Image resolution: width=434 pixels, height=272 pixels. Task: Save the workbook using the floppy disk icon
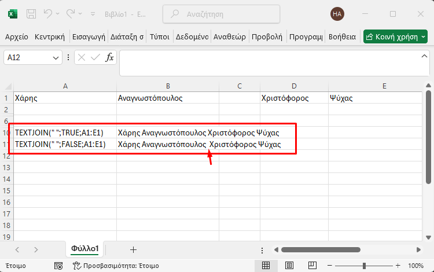coord(31,14)
